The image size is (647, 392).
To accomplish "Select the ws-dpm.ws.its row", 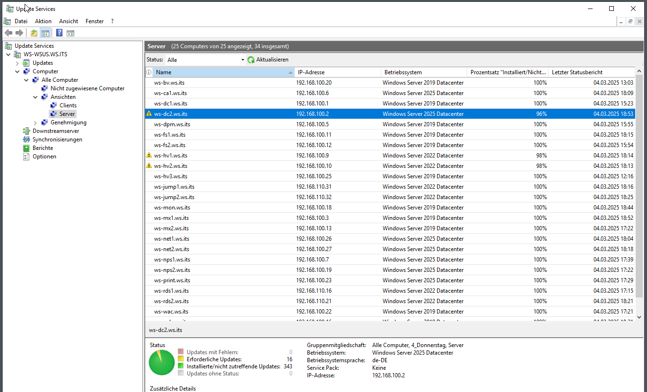I will 390,124.
